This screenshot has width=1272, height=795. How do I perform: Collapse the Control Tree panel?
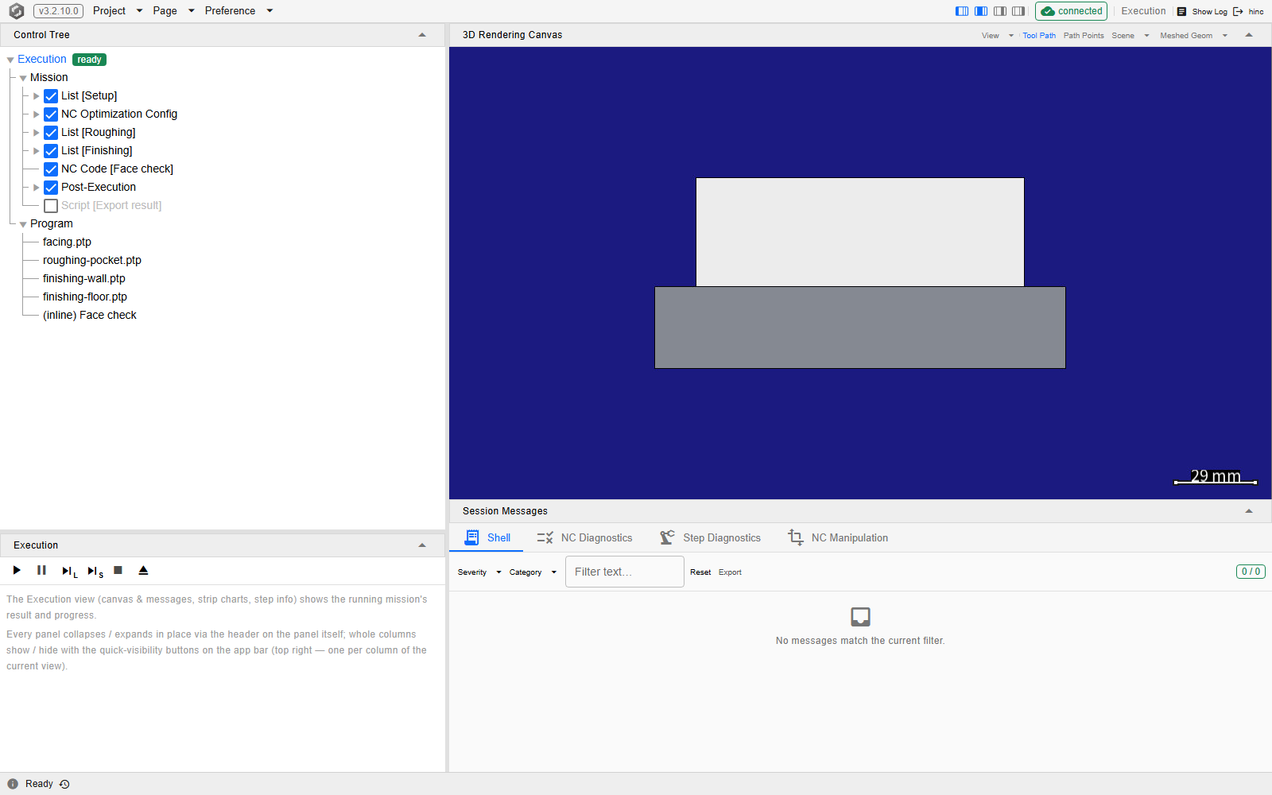point(422,35)
